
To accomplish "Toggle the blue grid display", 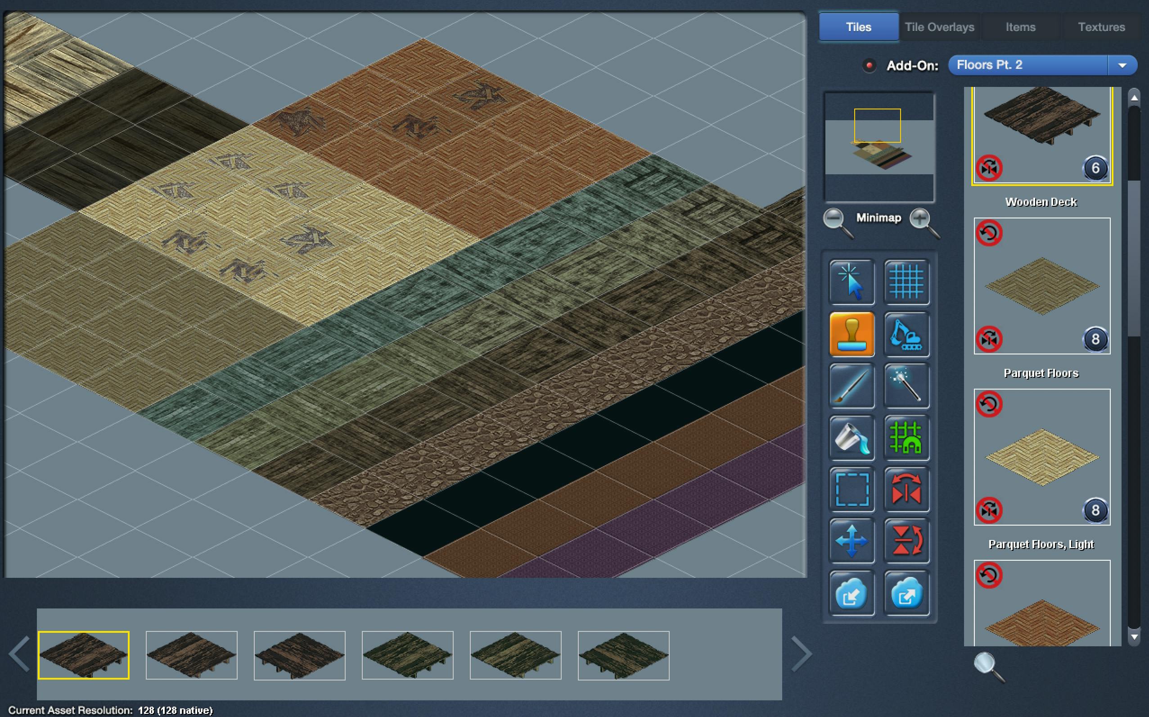I will [x=906, y=281].
